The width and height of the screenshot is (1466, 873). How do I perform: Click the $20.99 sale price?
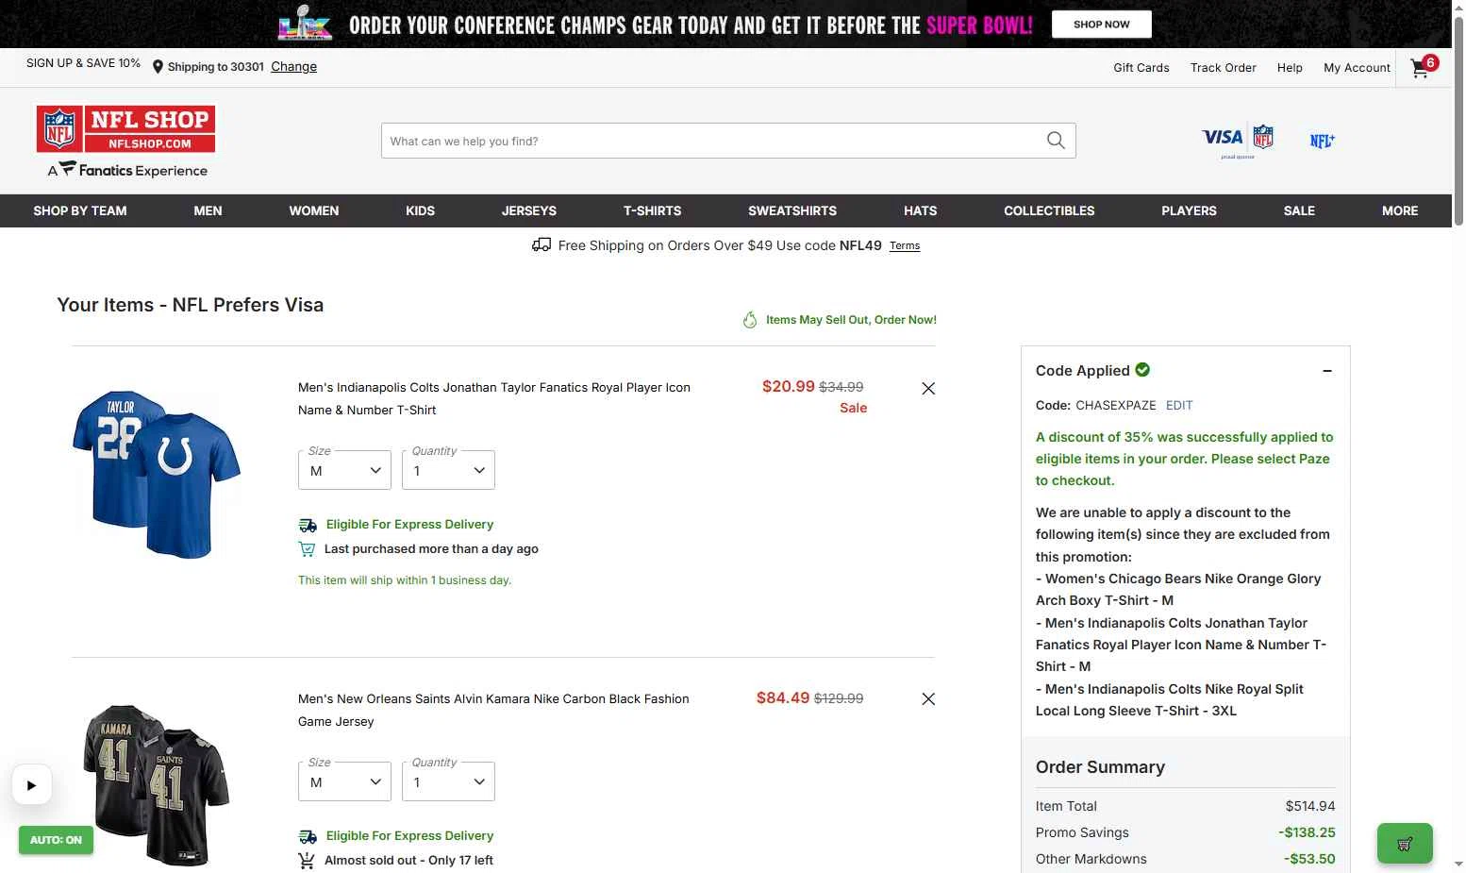(x=788, y=386)
